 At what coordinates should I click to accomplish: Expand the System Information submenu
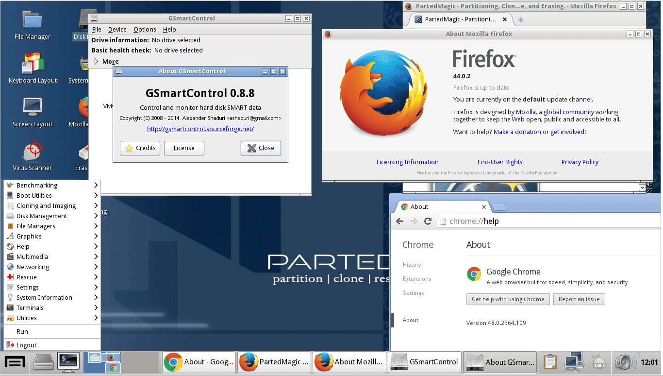click(x=96, y=297)
